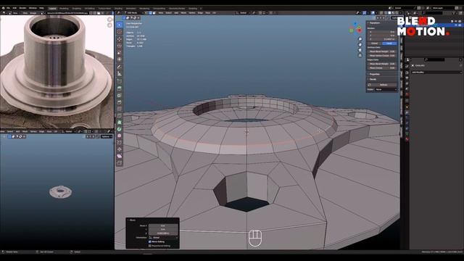Enable Proportional Editing checkbox in Move panel

[x=150, y=246]
